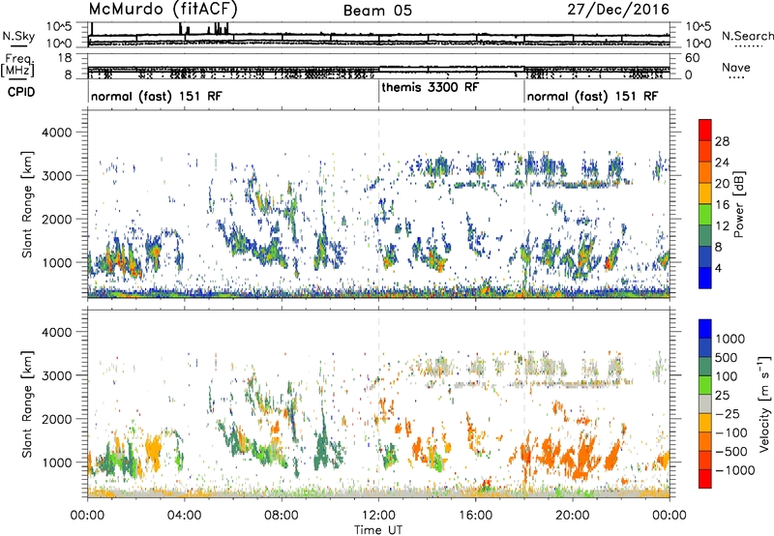774x536 pixels.
Task: Click the '28' power colorbar tick label
Action: [722, 141]
